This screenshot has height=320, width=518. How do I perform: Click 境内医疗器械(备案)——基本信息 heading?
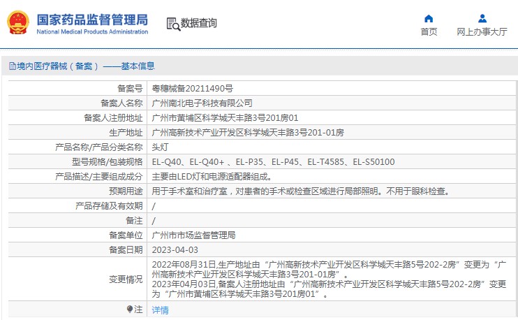86,66
